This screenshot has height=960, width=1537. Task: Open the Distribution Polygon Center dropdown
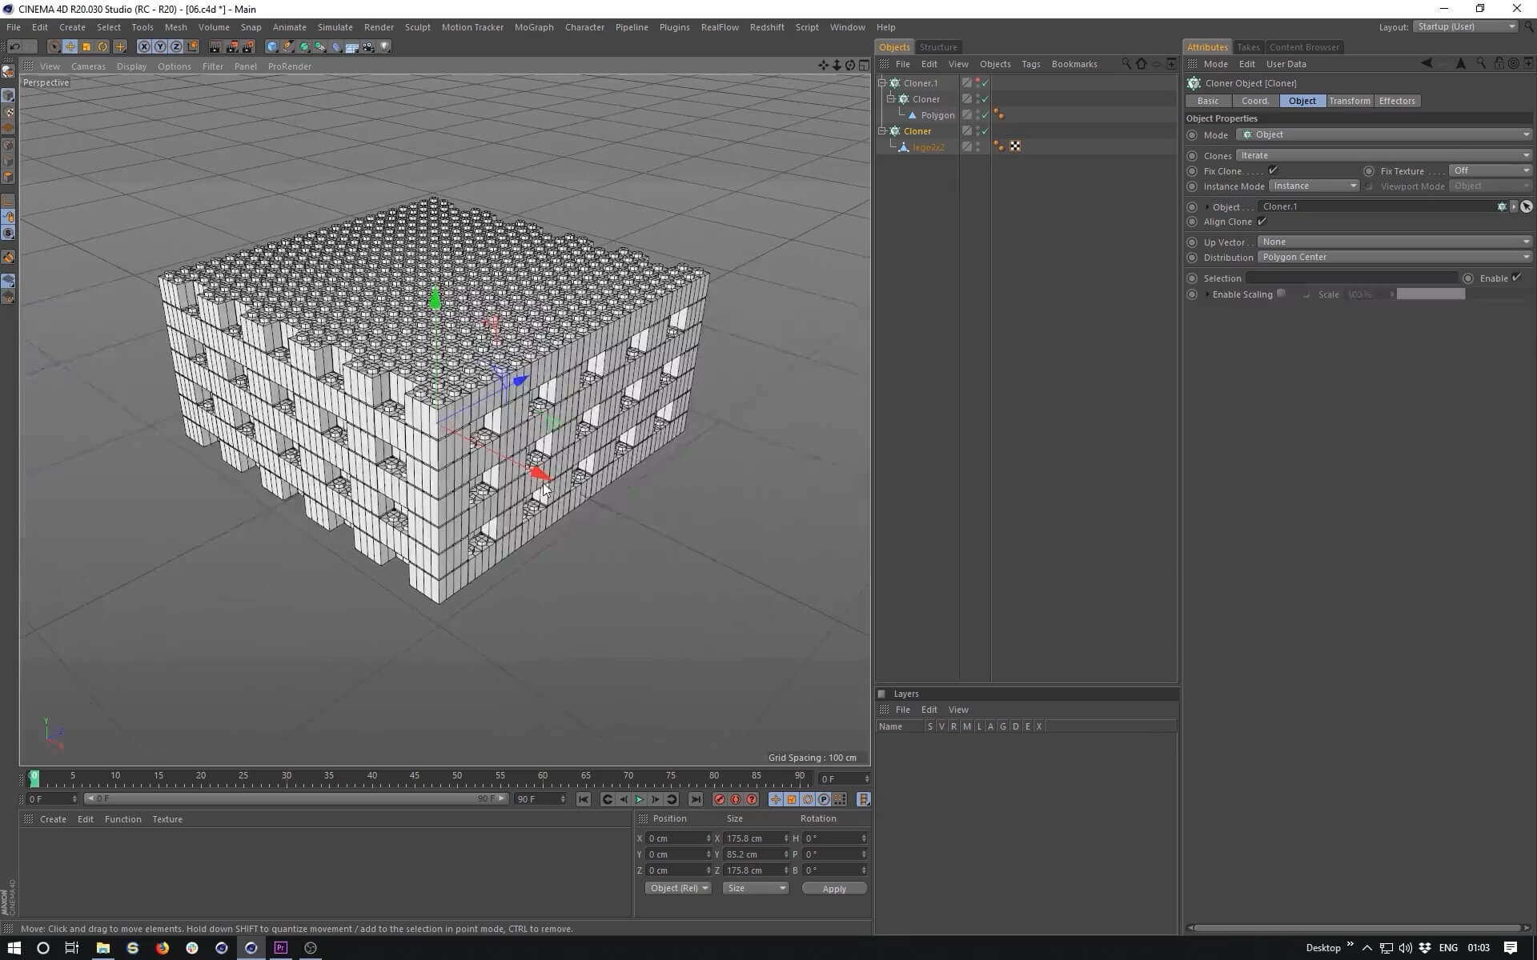coord(1394,257)
